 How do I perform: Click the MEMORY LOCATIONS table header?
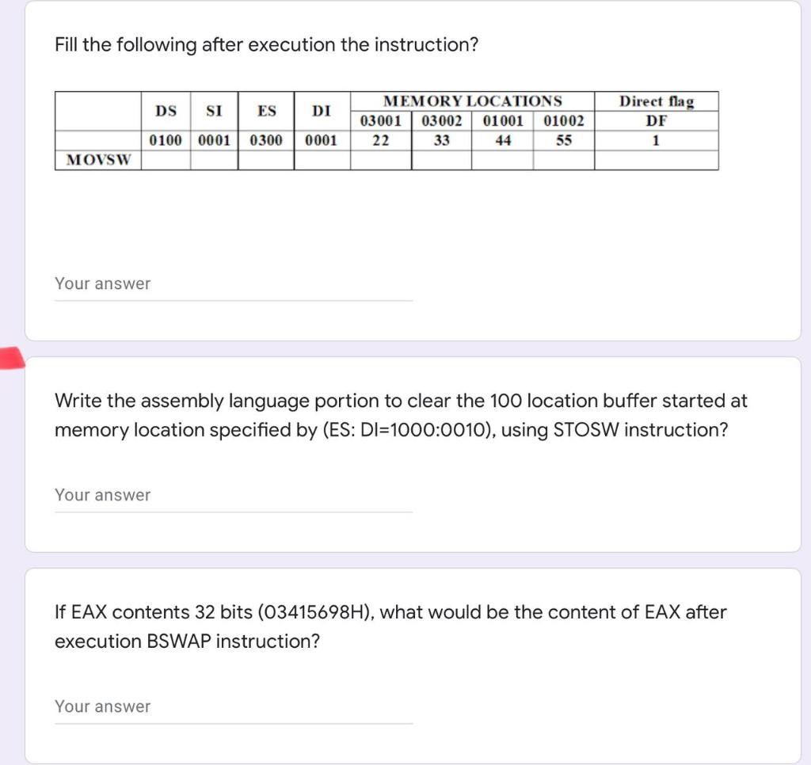click(x=472, y=101)
